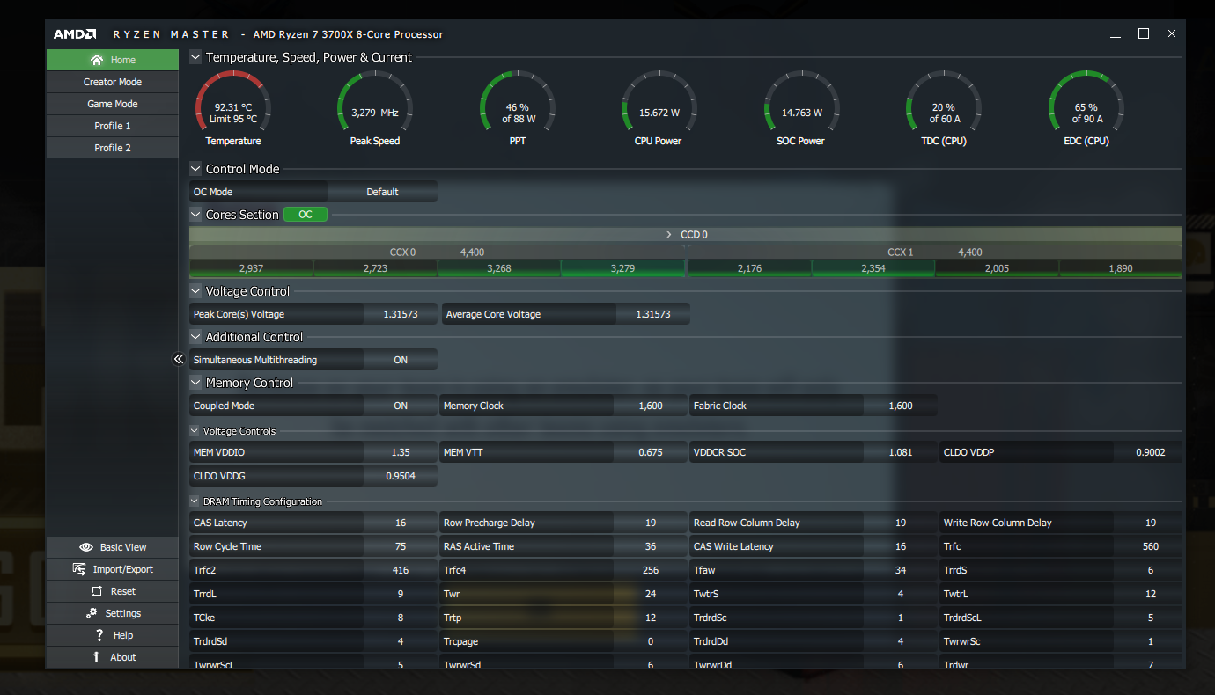Viewport: 1215px width, 695px height.
Task: Click the TDC (CPU) gauge
Action: (x=944, y=108)
